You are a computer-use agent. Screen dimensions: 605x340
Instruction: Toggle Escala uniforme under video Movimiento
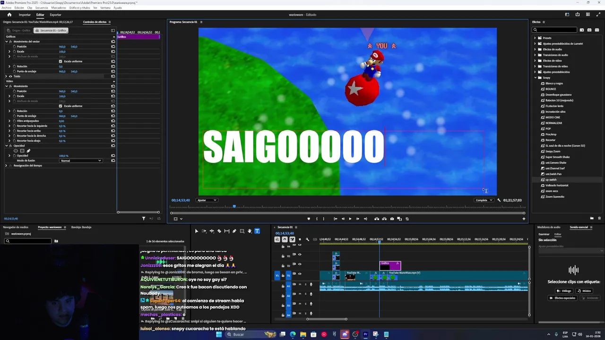click(60, 106)
